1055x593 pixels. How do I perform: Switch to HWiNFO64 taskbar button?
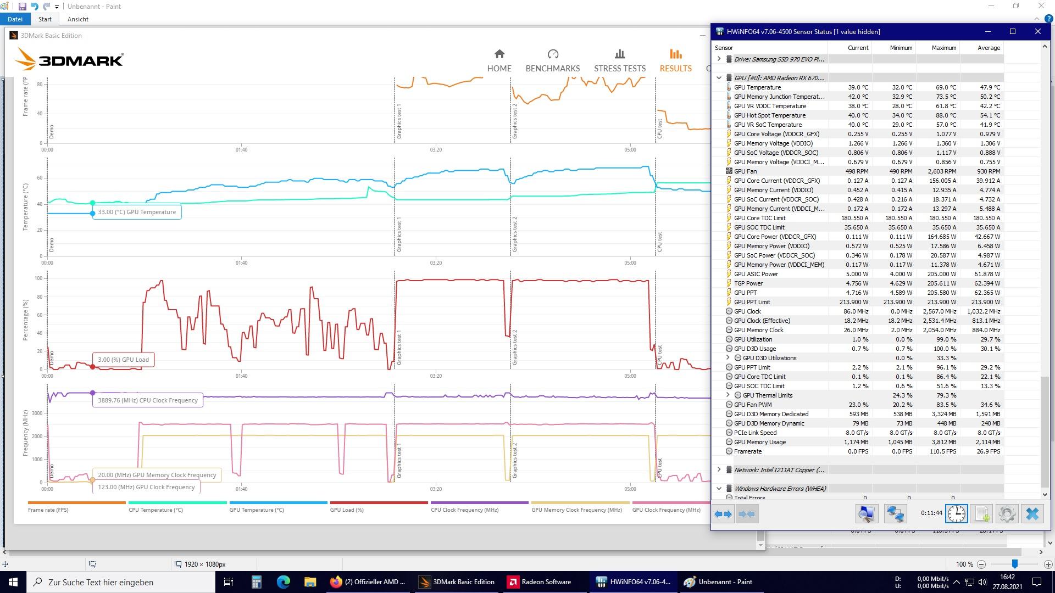pos(634,582)
